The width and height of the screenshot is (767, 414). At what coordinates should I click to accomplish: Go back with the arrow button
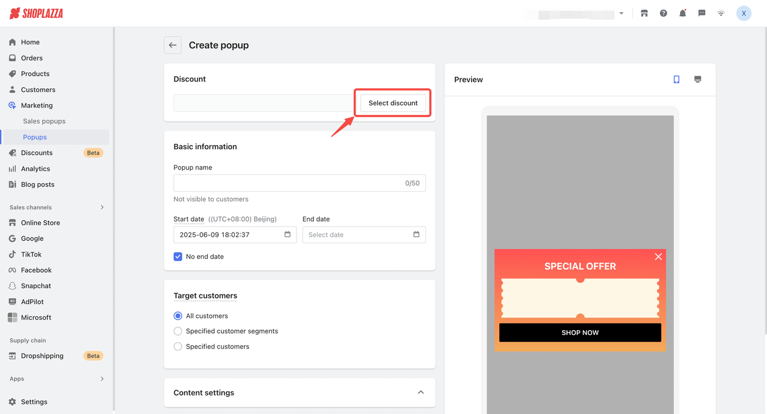pos(173,45)
